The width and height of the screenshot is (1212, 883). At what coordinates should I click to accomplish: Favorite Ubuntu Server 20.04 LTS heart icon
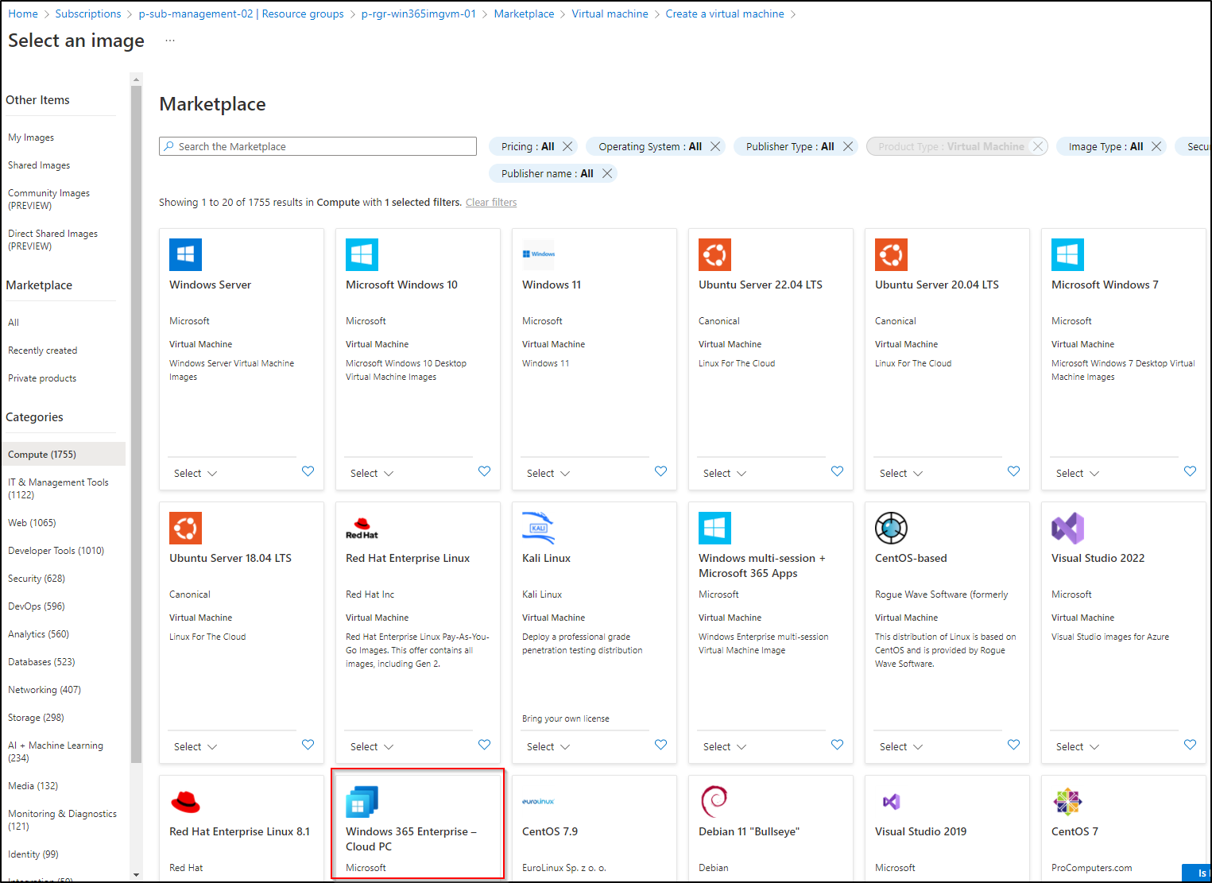click(1013, 471)
